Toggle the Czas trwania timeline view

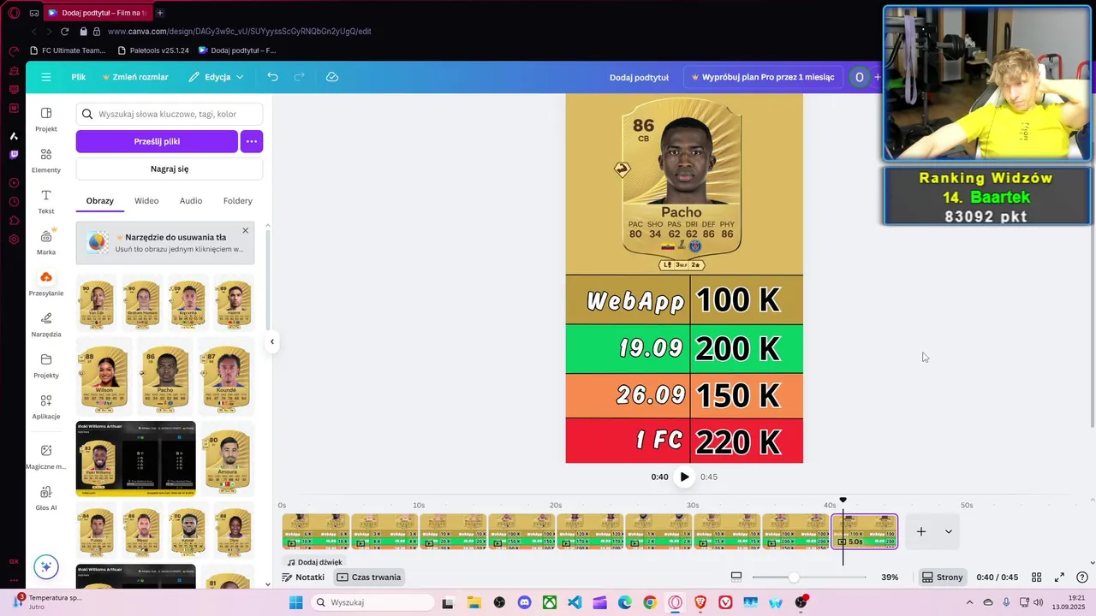(369, 577)
